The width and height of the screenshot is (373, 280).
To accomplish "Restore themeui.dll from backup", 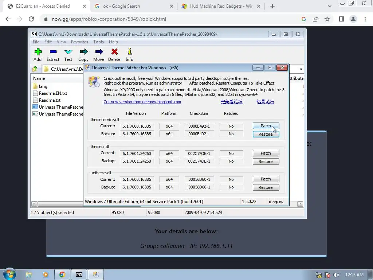I will 266,162.
